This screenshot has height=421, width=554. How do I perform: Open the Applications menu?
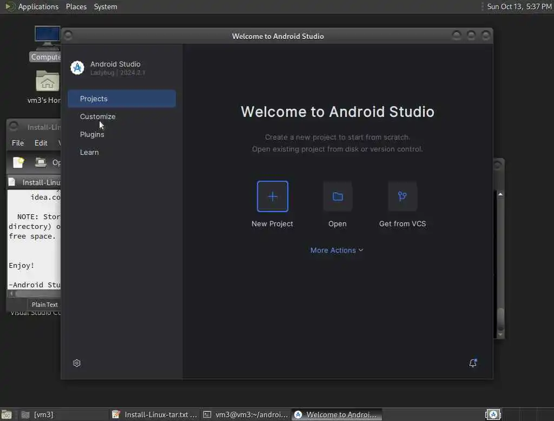coord(38,6)
